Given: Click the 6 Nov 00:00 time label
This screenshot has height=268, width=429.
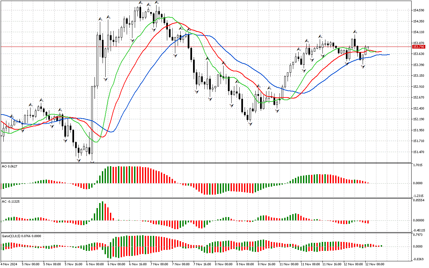Looking at the screenshot, I should pos(96,264).
